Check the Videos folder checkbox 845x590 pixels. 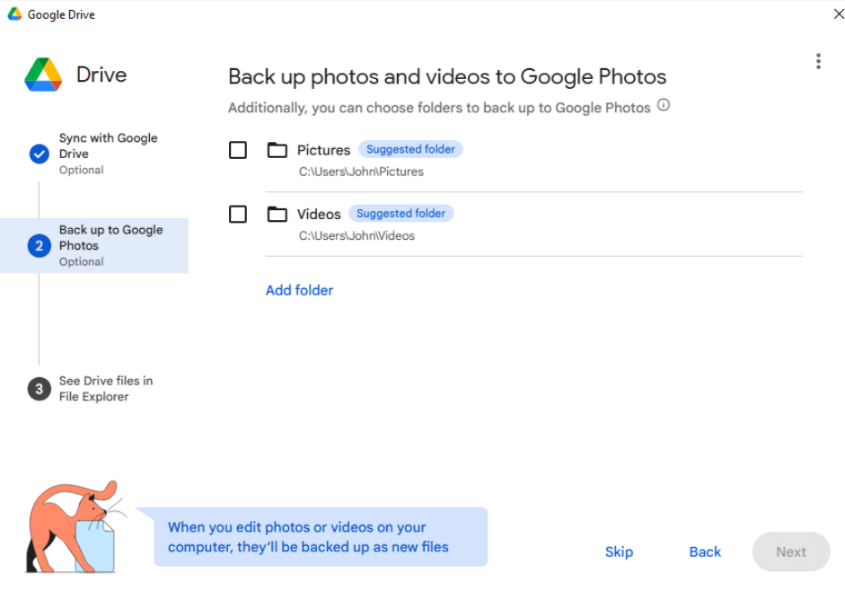238,215
